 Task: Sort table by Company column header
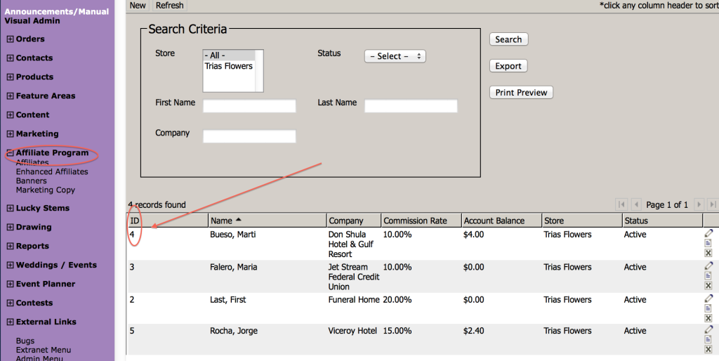point(354,221)
